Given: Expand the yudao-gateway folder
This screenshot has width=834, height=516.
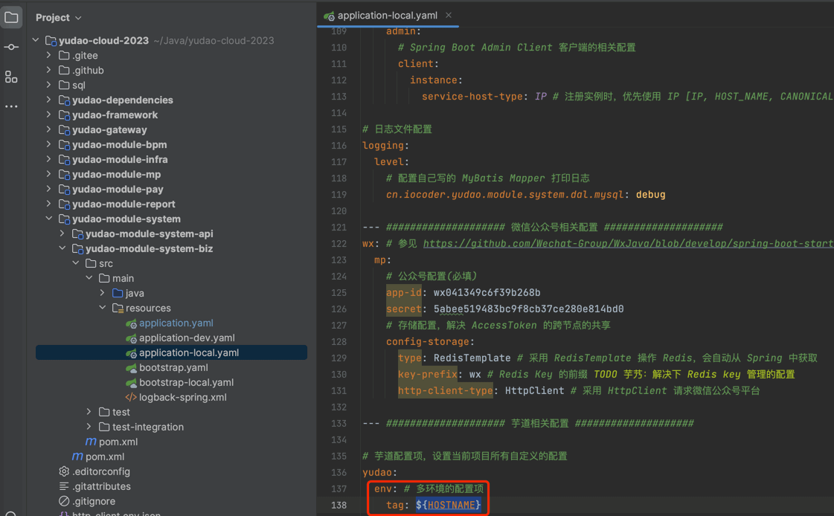Looking at the screenshot, I should [x=49, y=129].
